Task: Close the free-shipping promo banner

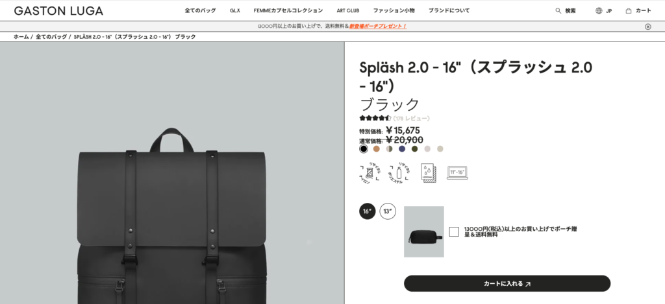Action: tap(647, 27)
